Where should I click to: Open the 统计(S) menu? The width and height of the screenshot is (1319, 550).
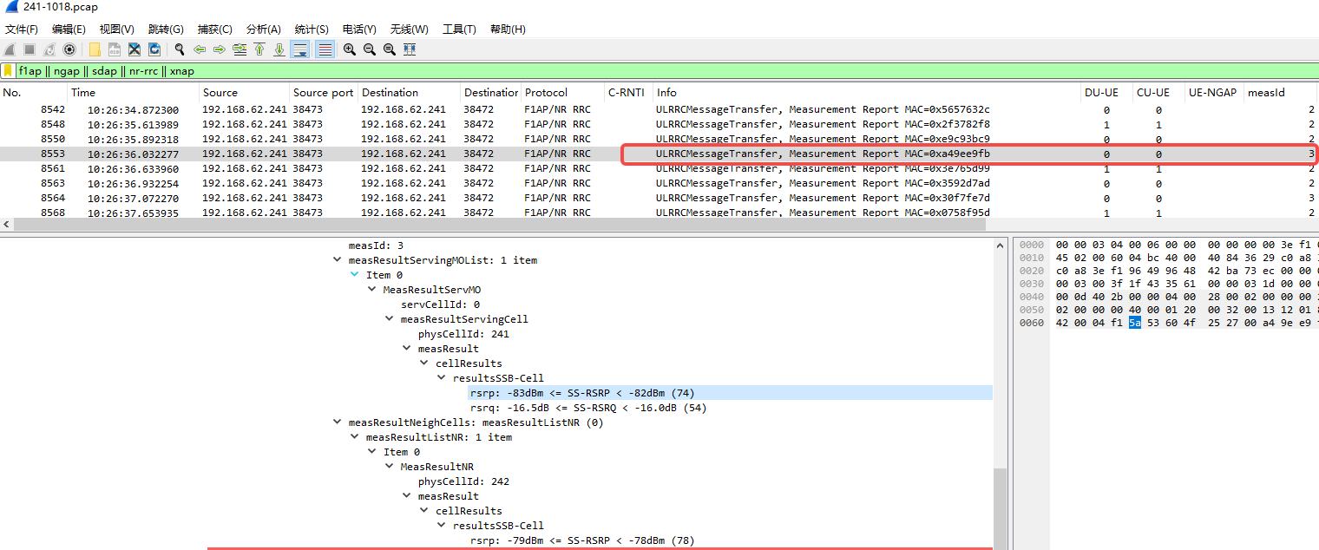click(312, 29)
